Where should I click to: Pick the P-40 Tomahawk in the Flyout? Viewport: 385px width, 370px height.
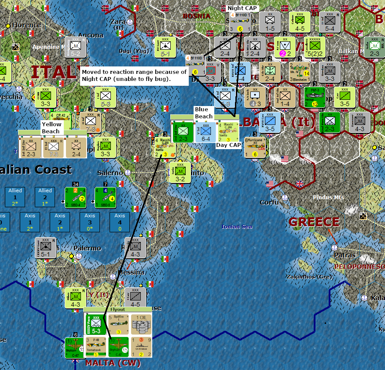[96, 347]
